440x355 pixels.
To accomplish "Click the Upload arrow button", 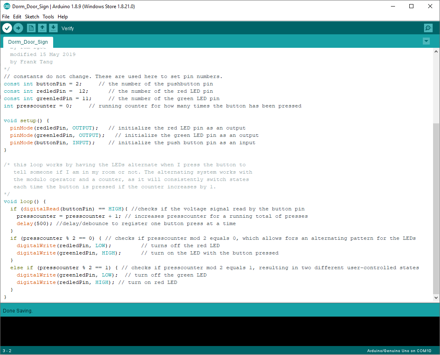I will tap(18, 28).
